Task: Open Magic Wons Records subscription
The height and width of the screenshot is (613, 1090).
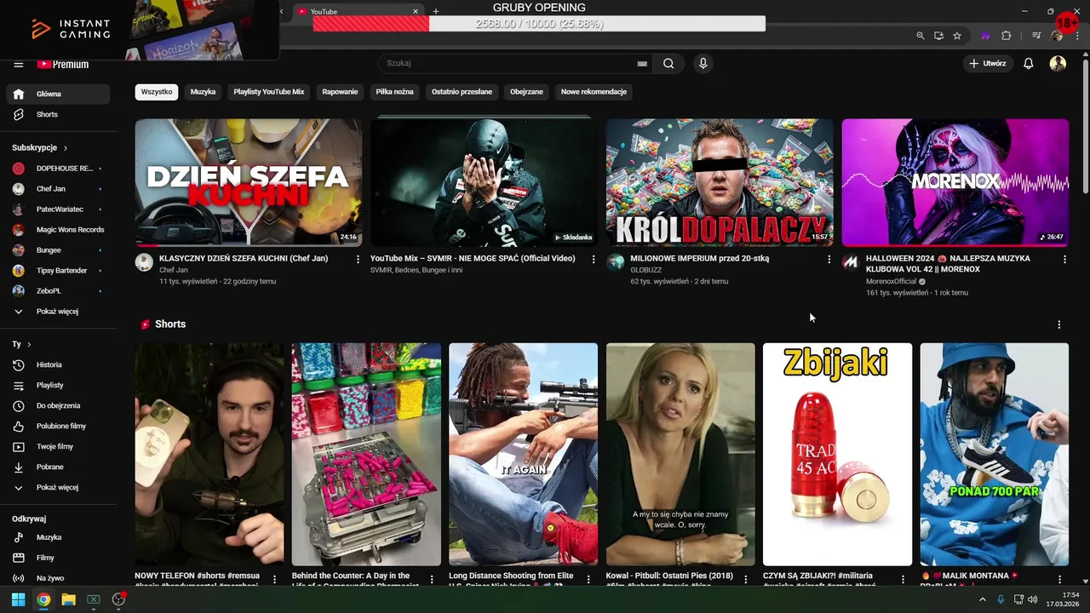Action: coord(58,230)
